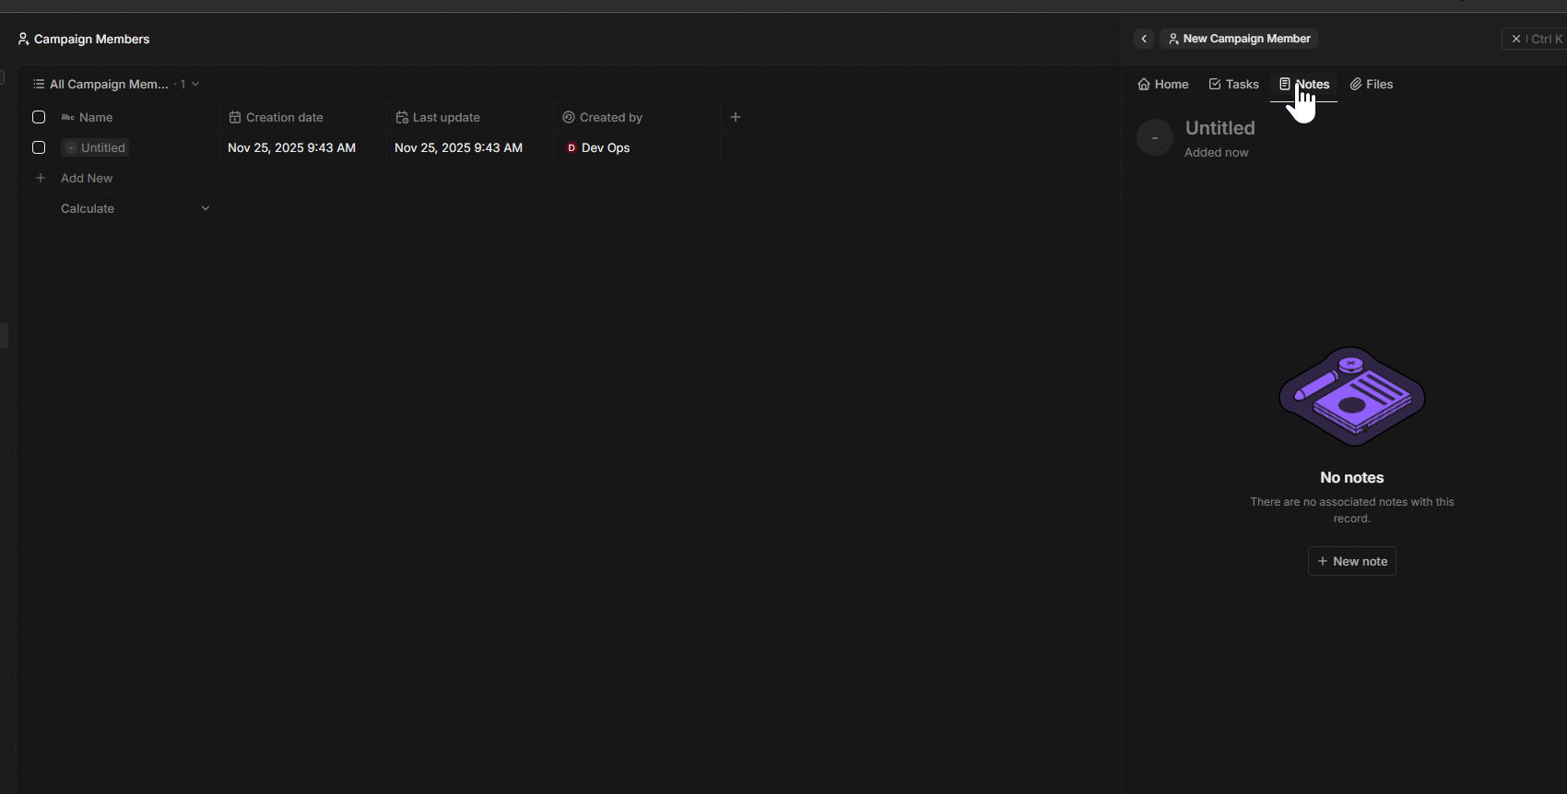This screenshot has height=794, width=1567.
Task: Click the Campaign Members page title
Action: click(x=91, y=39)
